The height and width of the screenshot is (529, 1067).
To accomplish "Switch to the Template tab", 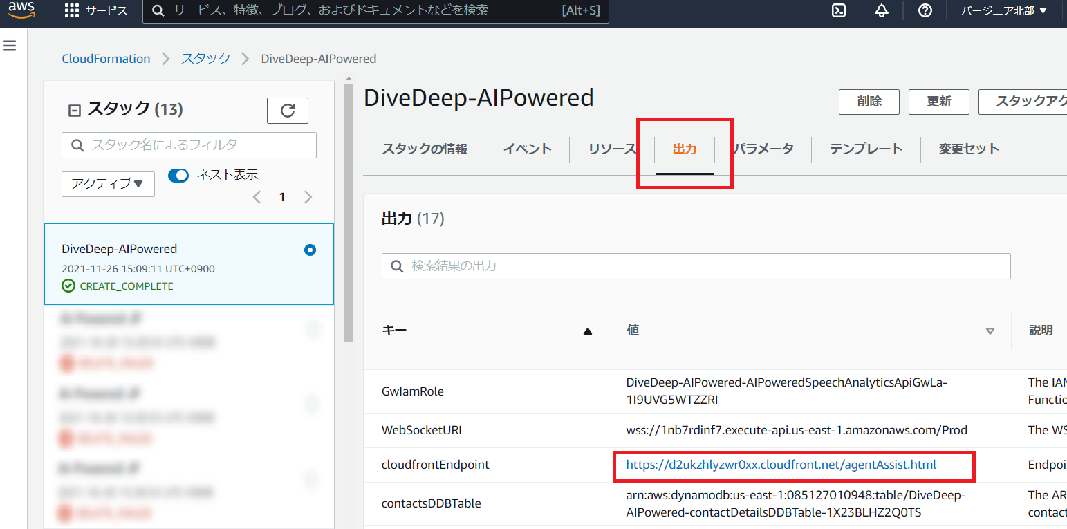I will [x=866, y=149].
